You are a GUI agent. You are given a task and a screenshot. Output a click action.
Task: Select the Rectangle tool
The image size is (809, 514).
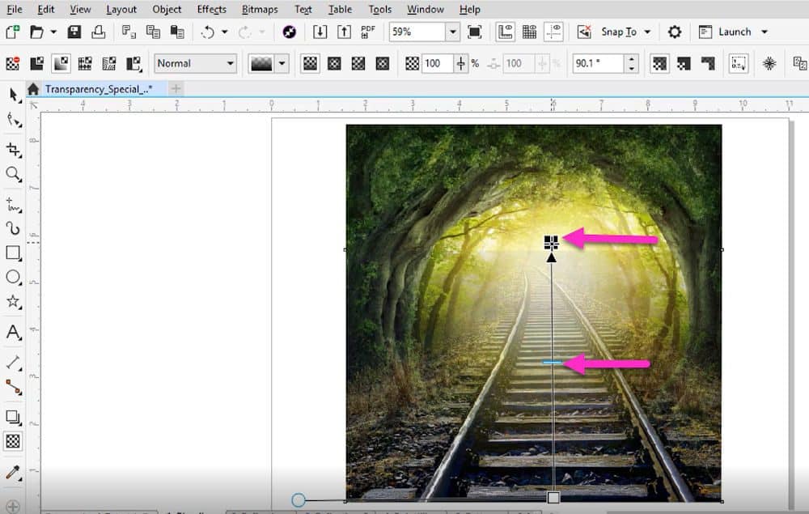click(x=13, y=254)
